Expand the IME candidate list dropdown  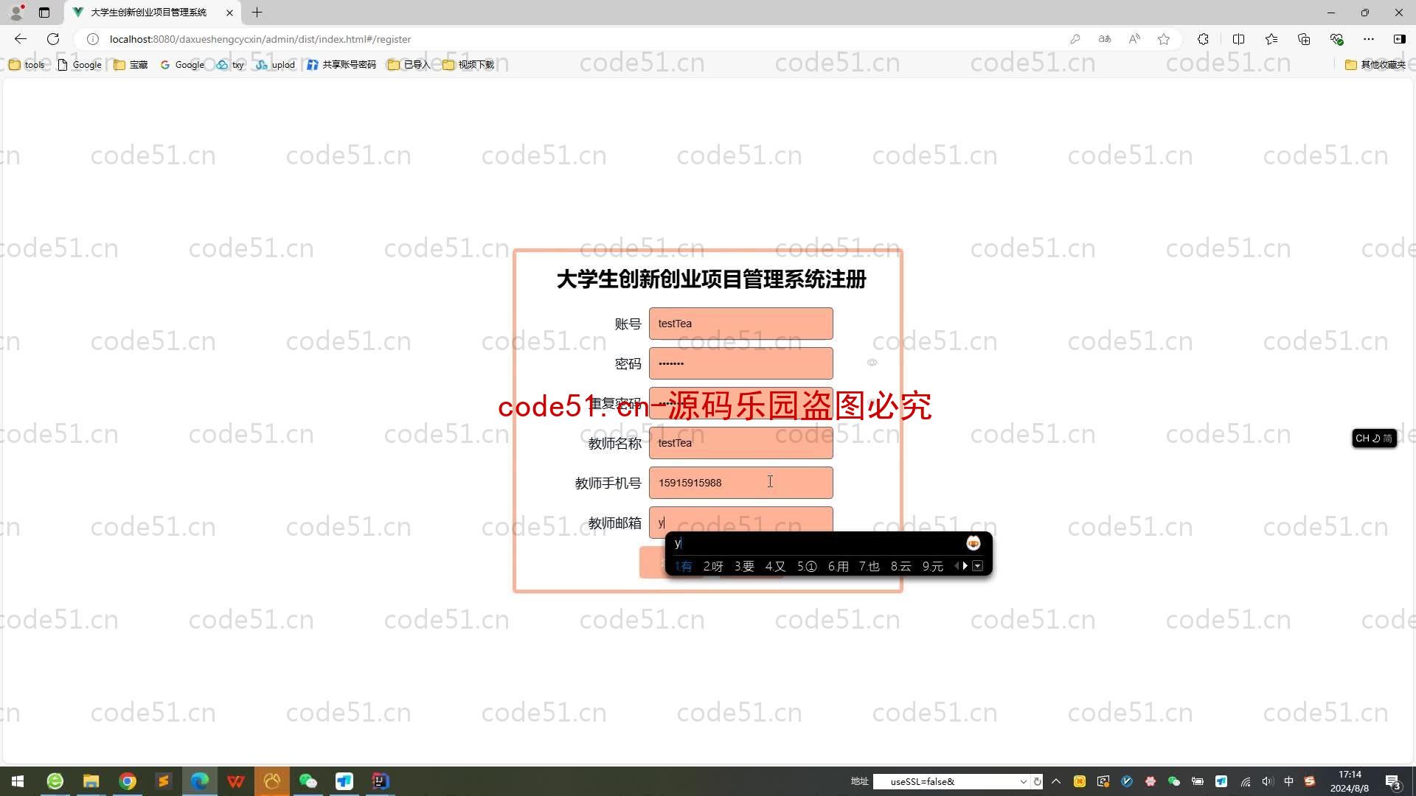977,566
